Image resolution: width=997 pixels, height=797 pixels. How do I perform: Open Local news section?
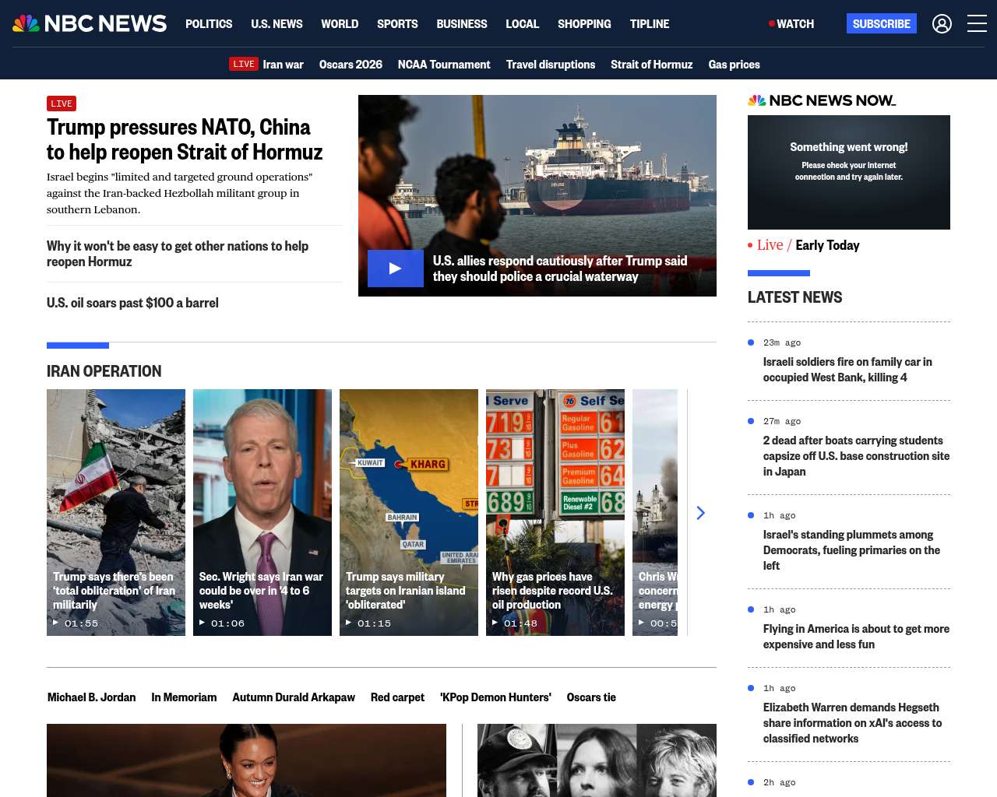[522, 24]
